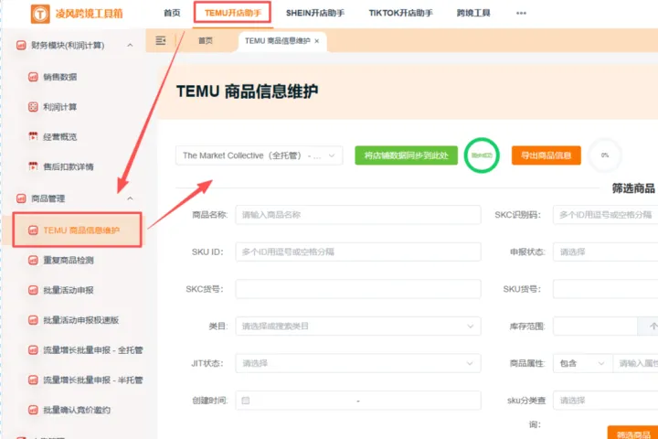The height and width of the screenshot is (439, 658).
Task: Click the 商品属性 value input field
Action: [635, 363]
